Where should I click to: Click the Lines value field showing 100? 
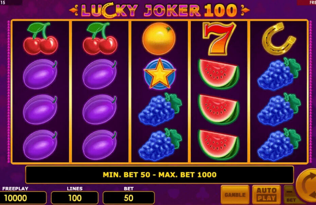click(x=75, y=198)
